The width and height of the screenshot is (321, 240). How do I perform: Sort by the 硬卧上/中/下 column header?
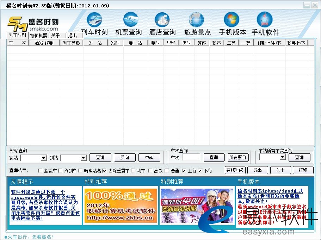tap(270, 43)
